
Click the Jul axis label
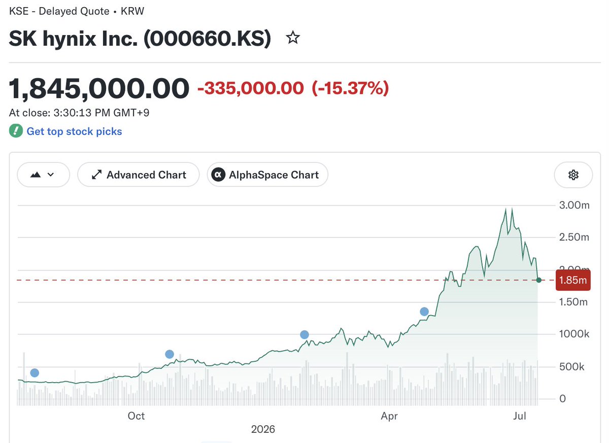pyautogui.click(x=519, y=416)
